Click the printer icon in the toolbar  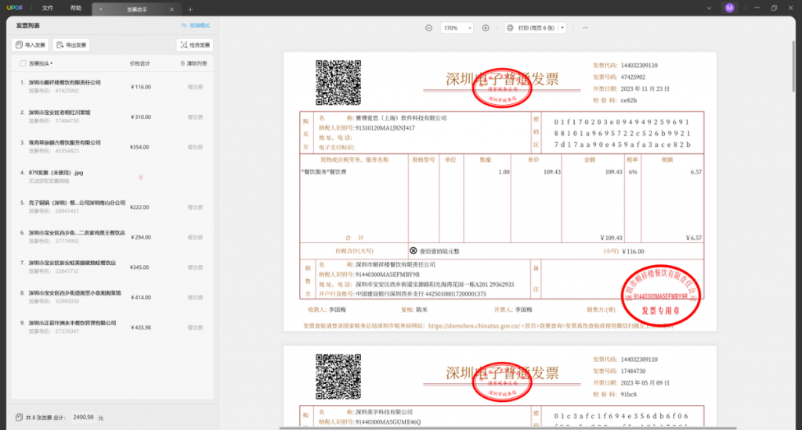(510, 28)
